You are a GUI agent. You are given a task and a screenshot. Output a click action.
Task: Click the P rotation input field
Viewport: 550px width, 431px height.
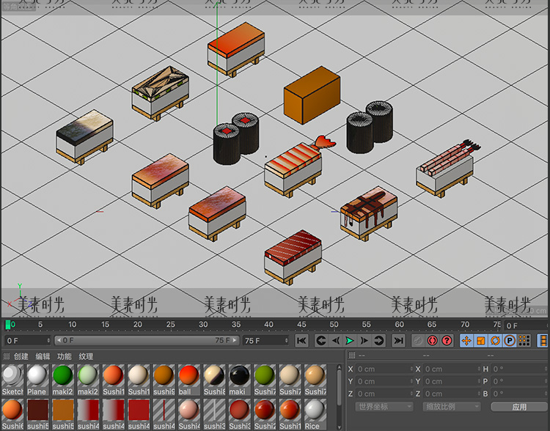click(520, 381)
